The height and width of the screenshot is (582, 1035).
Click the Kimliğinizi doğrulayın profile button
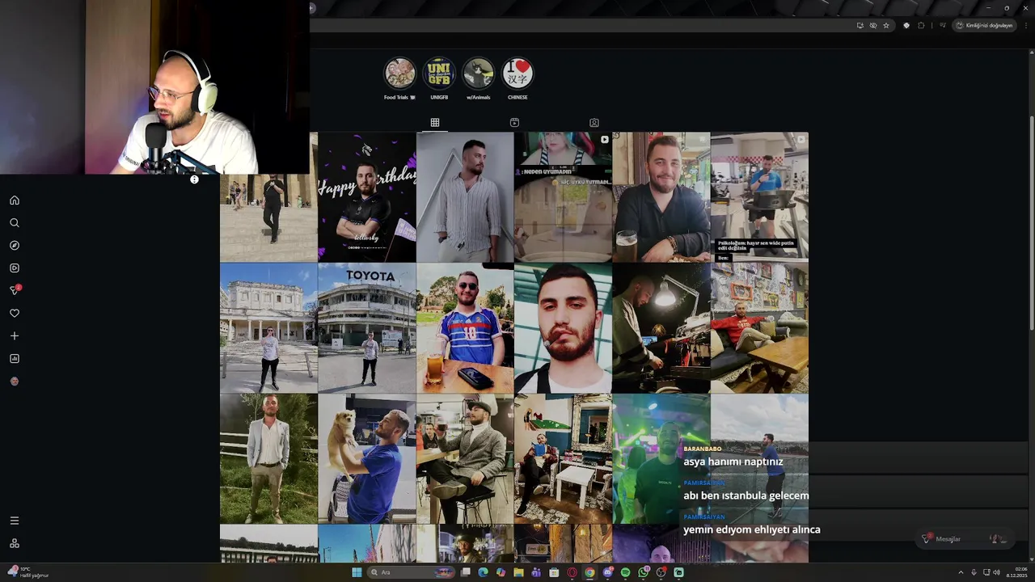pyautogui.click(x=984, y=25)
